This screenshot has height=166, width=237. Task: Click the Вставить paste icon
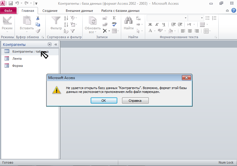[27, 20]
